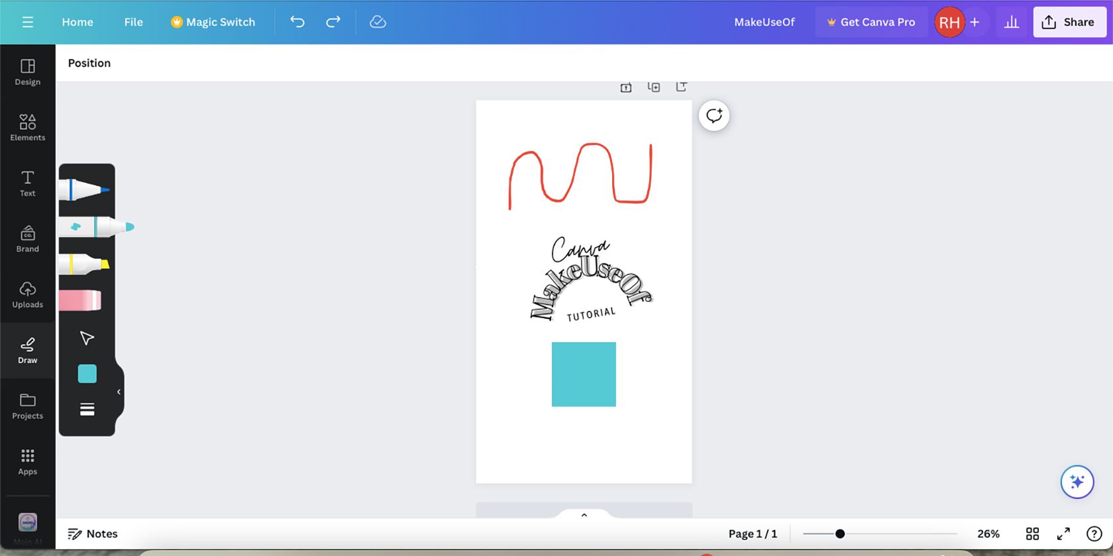The height and width of the screenshot is (556, 1113).
Task: Open stroke thickness settings with lines icon
Action: click(87, 409)
